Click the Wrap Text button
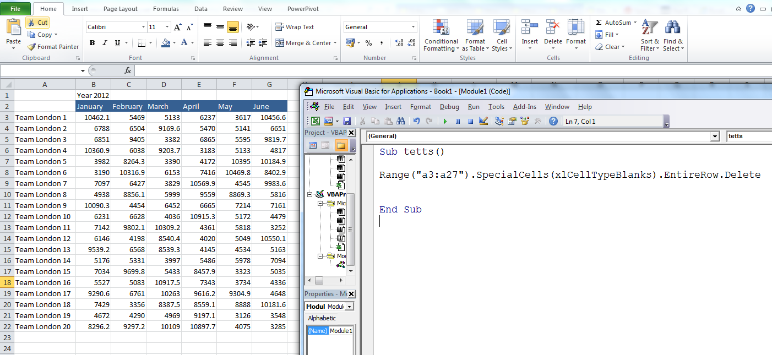 [x=295, y=27]
